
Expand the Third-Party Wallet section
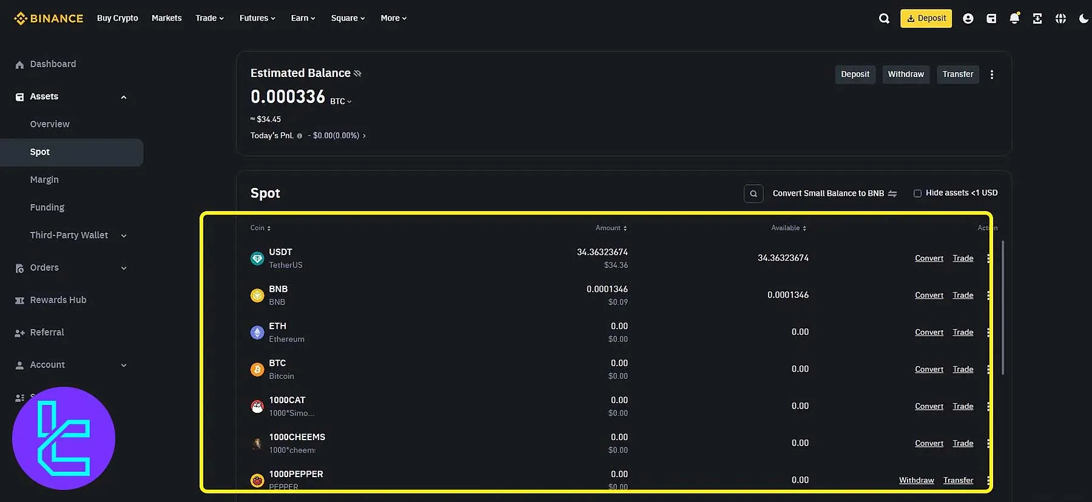pos(124,235)
